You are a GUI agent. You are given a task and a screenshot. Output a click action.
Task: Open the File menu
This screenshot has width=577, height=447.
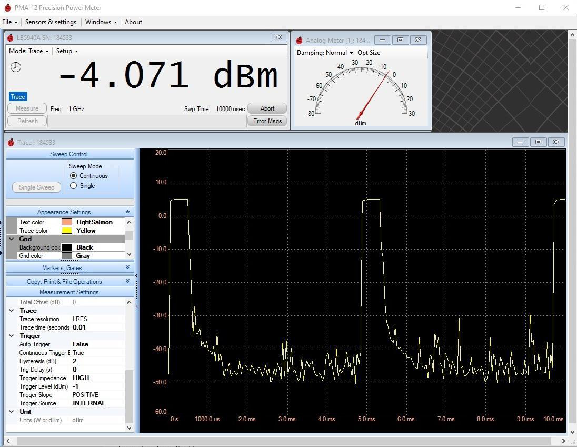(9, 22)
